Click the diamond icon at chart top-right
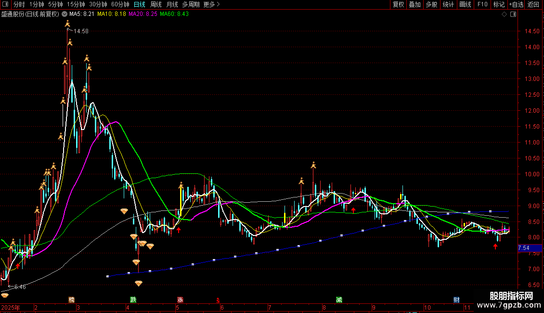The height and width of the screenshot is (313, 544). (504, 14)
